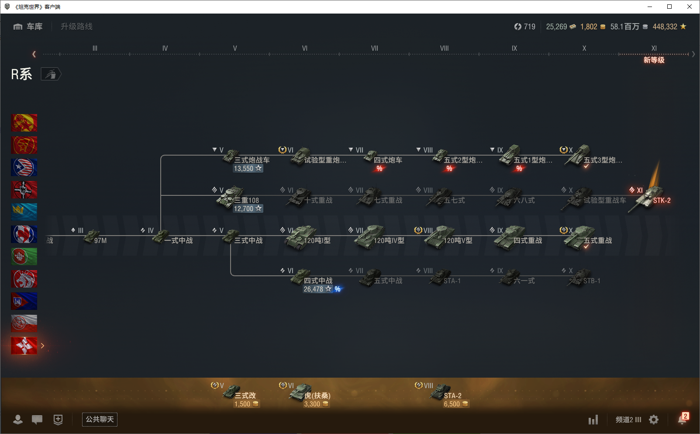
Task: Open the contacts person icon
Action: click(x=18, y=420)
